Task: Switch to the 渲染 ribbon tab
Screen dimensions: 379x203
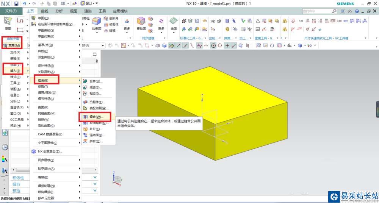Action: [88, 11]
